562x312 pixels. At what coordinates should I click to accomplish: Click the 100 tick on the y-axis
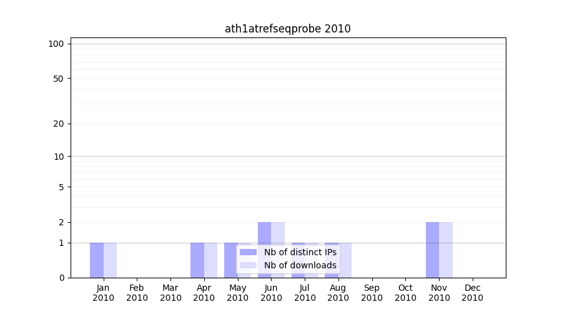tap(56, 44)
